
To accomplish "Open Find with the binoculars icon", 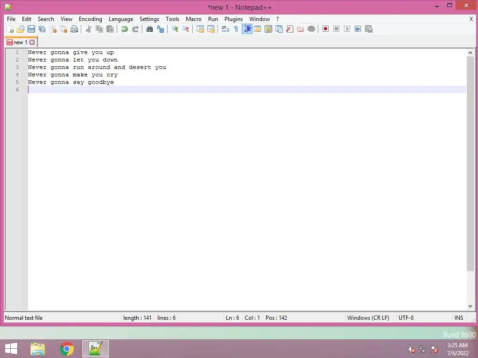I will point(149,29).
